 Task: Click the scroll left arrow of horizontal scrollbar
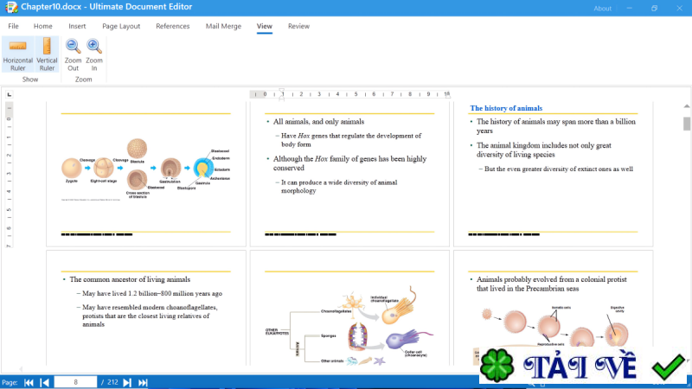21,369
